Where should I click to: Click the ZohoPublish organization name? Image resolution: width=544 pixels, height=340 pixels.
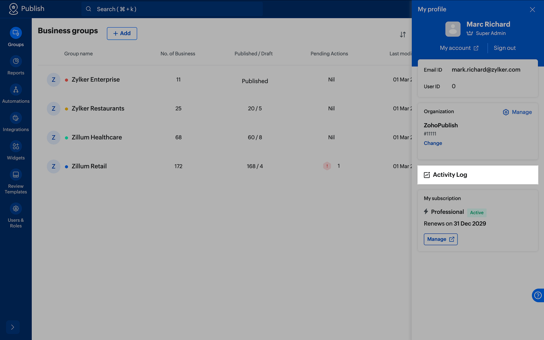click(441, 125)
